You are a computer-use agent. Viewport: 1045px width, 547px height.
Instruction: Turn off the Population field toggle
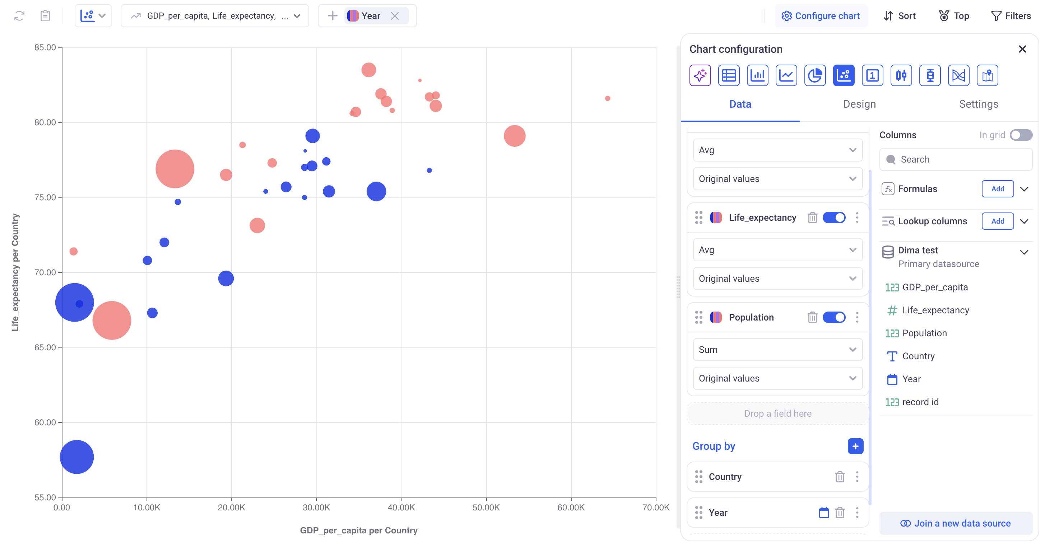833,317
